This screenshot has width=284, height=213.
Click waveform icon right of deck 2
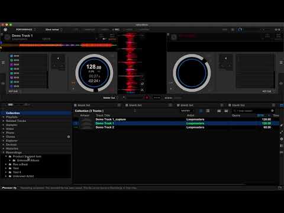(281, 83)
